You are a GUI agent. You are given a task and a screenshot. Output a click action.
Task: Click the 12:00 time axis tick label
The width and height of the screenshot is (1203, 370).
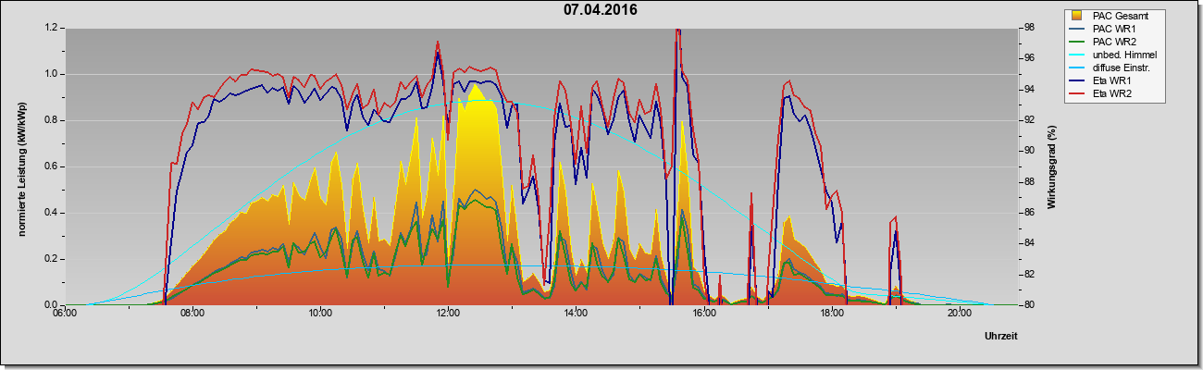pyautogui.click(x=448, y=314)
